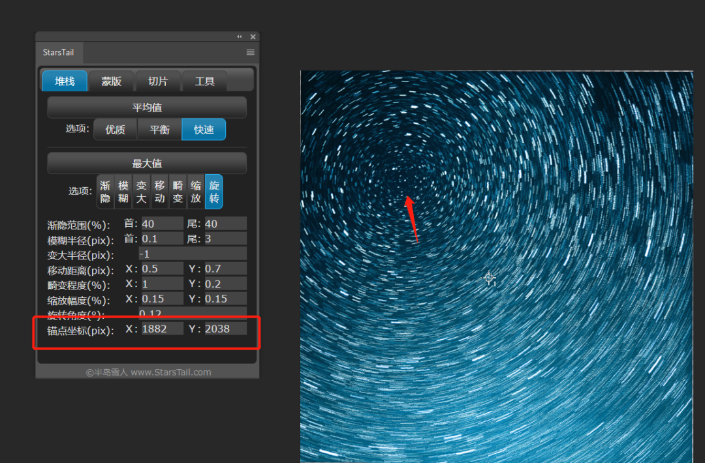The height and width of the screenshot is (463, 705).
Task: Click the 变大半径(pix) label
Action: pyautogui.click(x=80, y=255)
